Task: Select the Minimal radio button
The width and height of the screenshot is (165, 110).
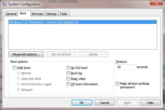Action: (19, 73)
